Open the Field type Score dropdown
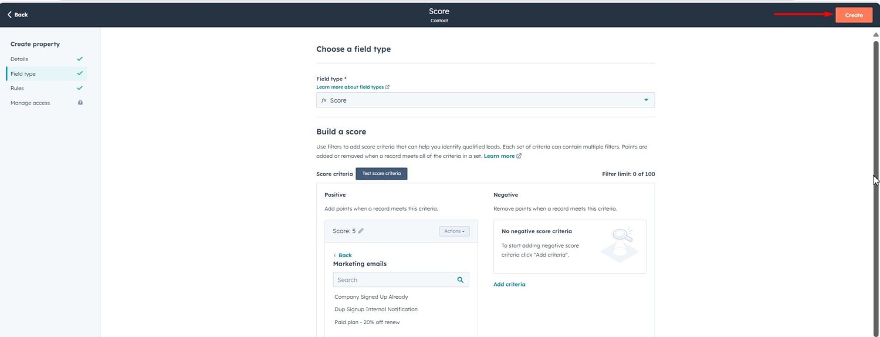This screenshot has height=337, width=880. 485,100
